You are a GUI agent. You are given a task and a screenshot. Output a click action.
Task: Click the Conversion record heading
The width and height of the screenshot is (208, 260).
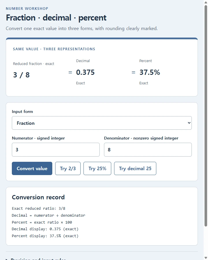[38, 197]
